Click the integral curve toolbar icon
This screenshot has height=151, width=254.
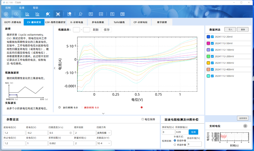tap(80, 14)
